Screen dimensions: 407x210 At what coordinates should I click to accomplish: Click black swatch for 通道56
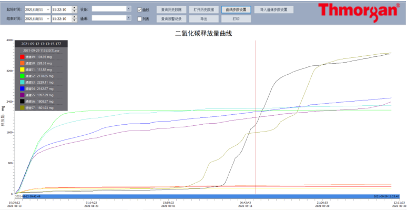[22, 102]
